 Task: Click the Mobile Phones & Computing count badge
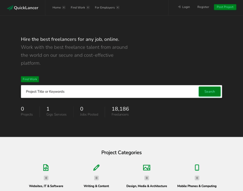click(x=197, y=178)
